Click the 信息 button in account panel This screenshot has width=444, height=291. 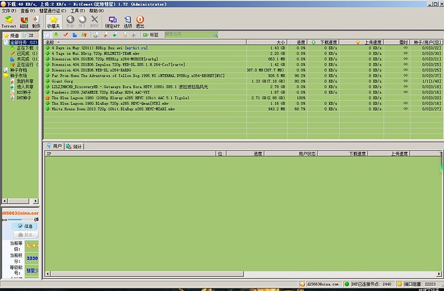tap(25, 226)
